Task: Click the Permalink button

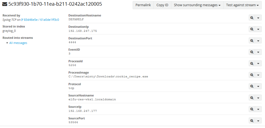Action: [x=143, y=5]
